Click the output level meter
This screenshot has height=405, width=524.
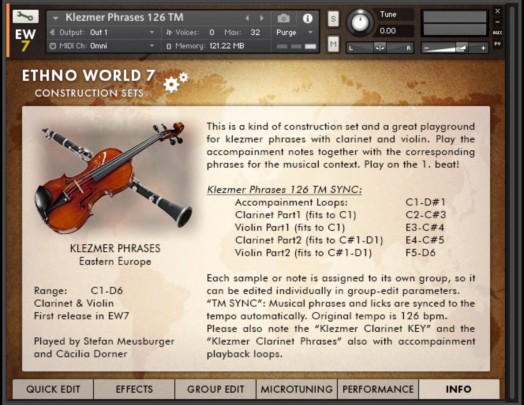[455, 23]
